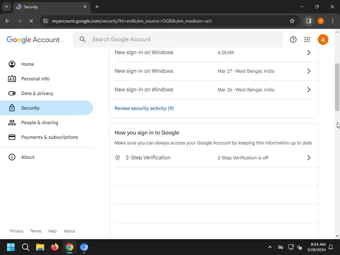Image resolution: width=340 pixels, height=255 pixels.
Task: Launch File Explorer from the taskbar
Action: [x=40, y=247]
